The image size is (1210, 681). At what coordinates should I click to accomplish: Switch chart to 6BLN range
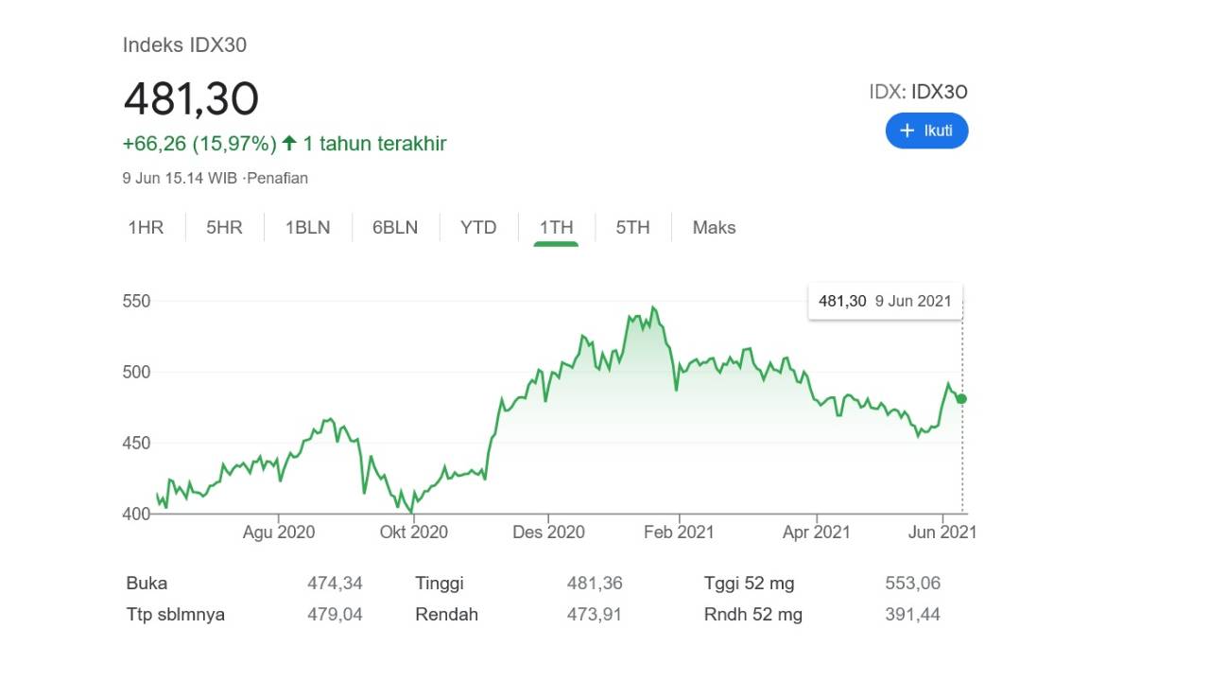coord(395,227)
